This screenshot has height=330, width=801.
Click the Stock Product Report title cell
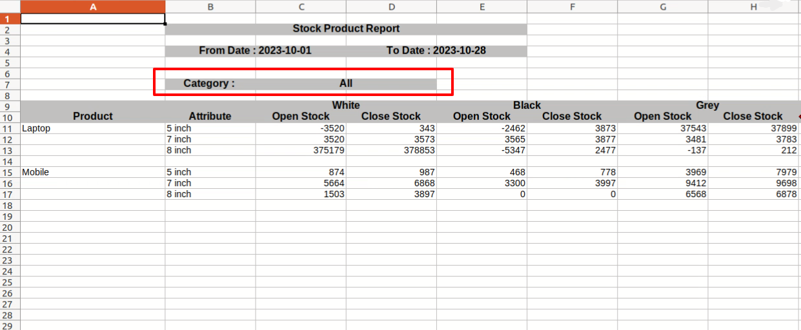click(x=346, y=29)
